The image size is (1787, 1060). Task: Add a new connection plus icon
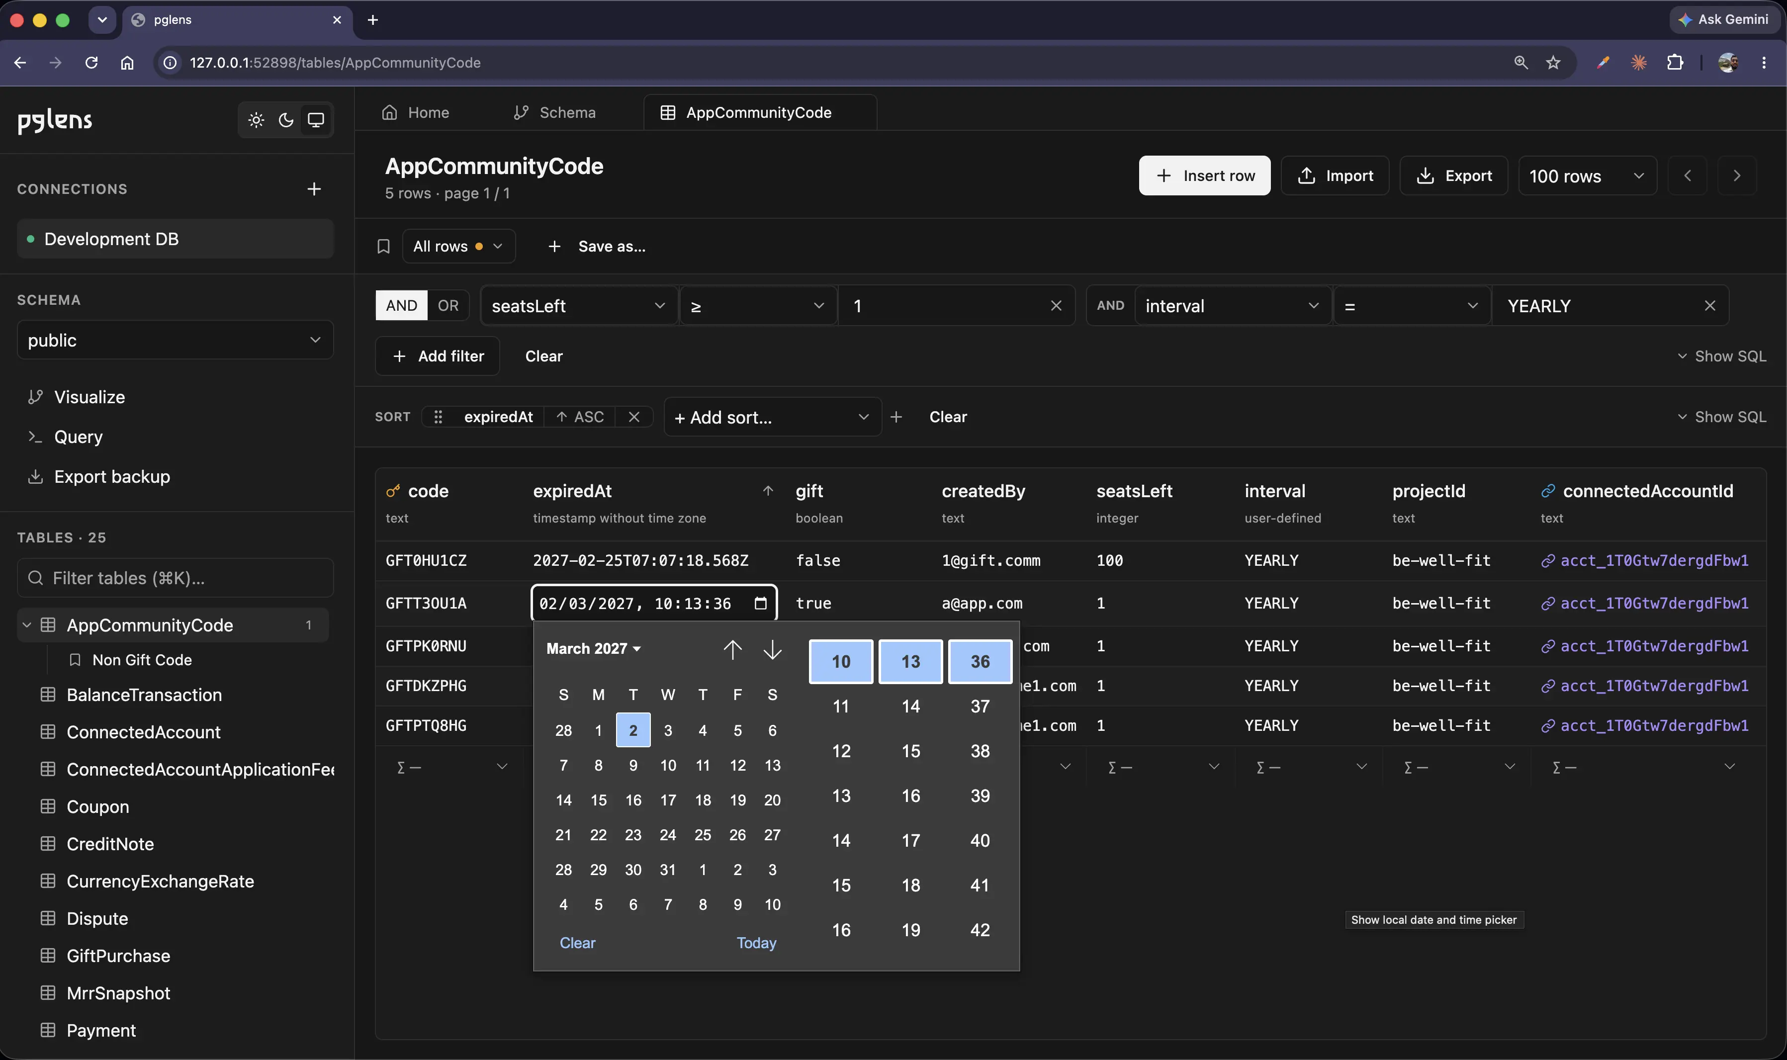(x=314, y=189)
